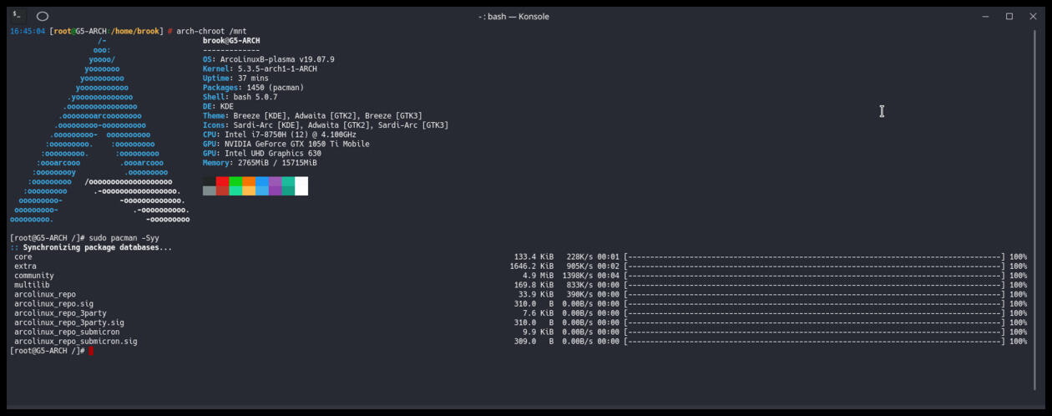The height and width of the screenshot is (416, 1052).
Task: Close the Konsole window
Action: (x=1033, y=16)
